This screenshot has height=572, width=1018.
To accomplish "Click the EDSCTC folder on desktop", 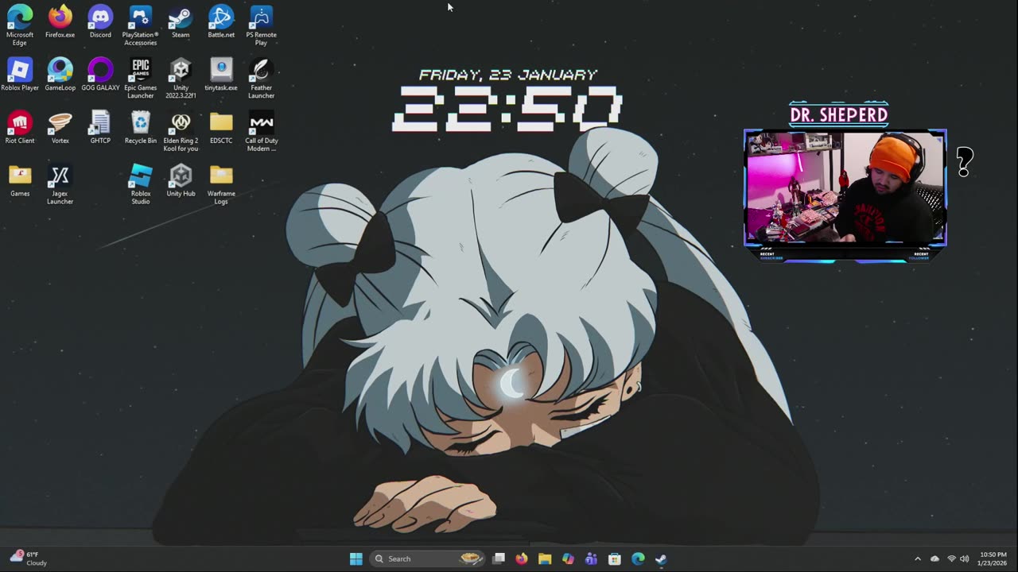I will [221, 128].
